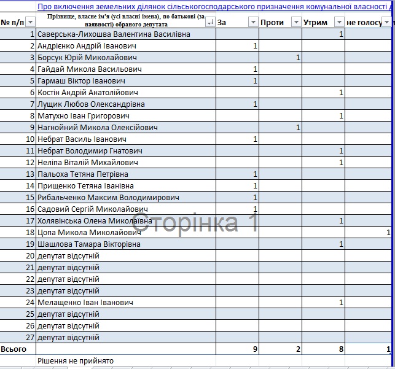The image size is (395, 369).
Task: Open the Проти column filter dropdown
Action: pos(296,22)
